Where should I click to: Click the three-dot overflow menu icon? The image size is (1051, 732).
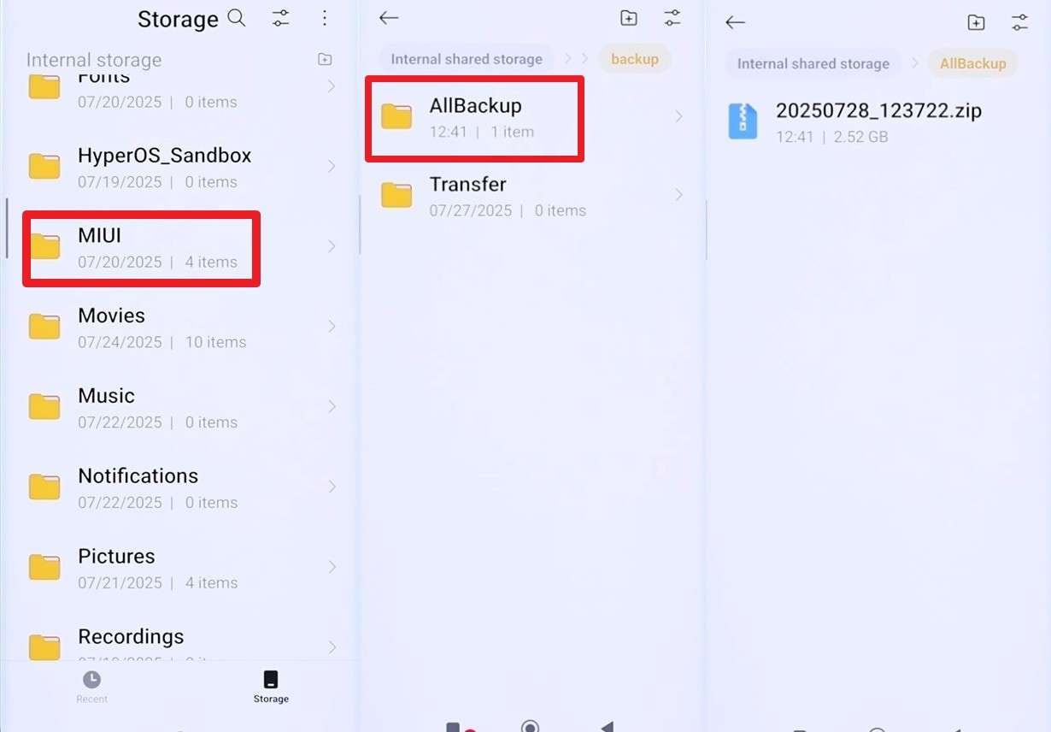tap(325, 18)
